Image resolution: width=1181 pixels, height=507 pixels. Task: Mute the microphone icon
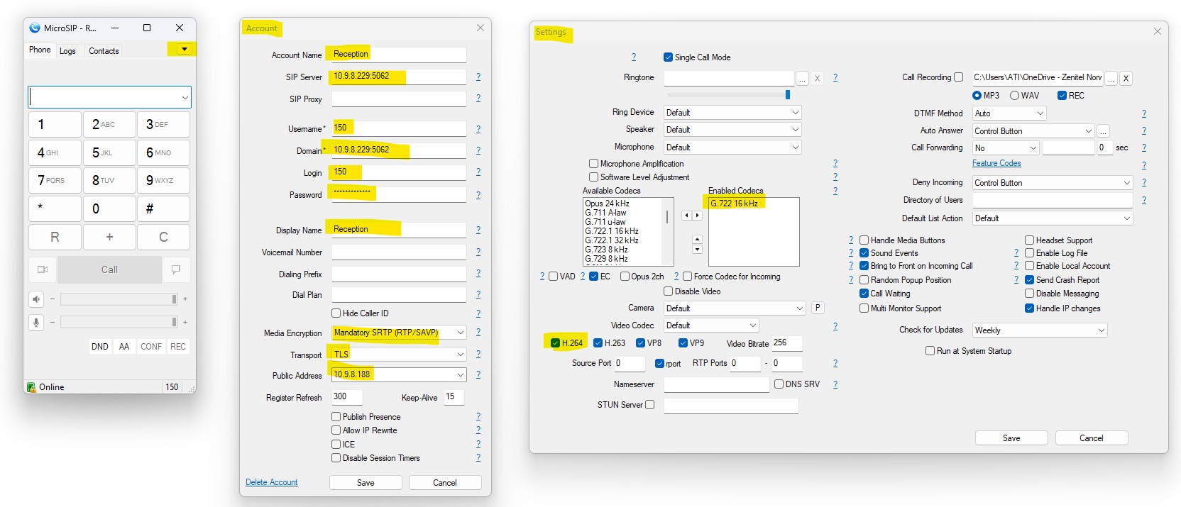point(36,323)
